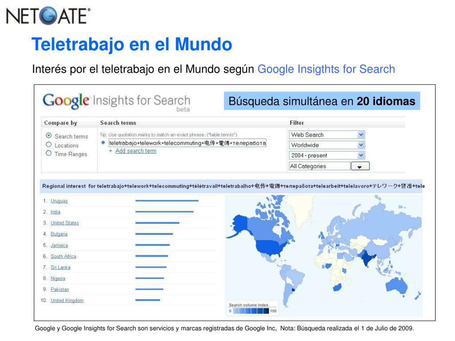Open the Bulgaria region link
Screen dimensions: 455x341
coord(59,234)
